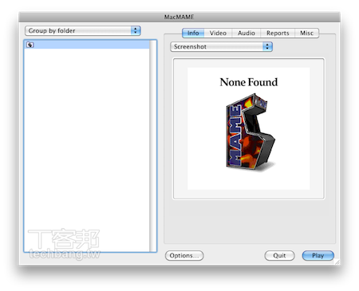The height and width of the screenshot is (291, 359).
Task: Click the Quit button
Action: coord(279,256)
